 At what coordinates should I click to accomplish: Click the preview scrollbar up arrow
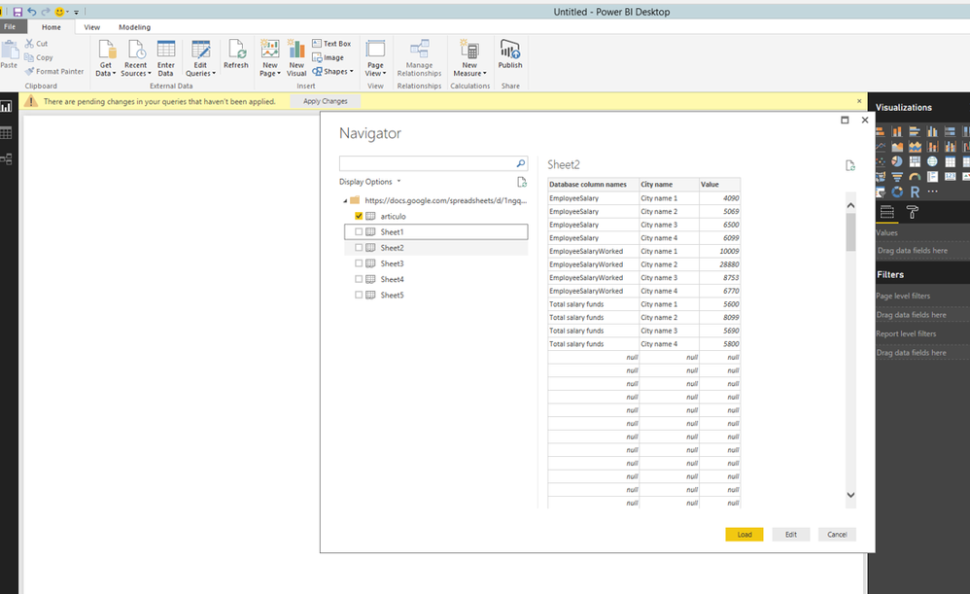point(850,205)
